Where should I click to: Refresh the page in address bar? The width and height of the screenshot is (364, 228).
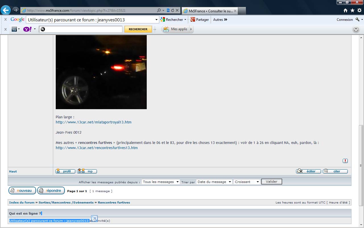(172, 11)
